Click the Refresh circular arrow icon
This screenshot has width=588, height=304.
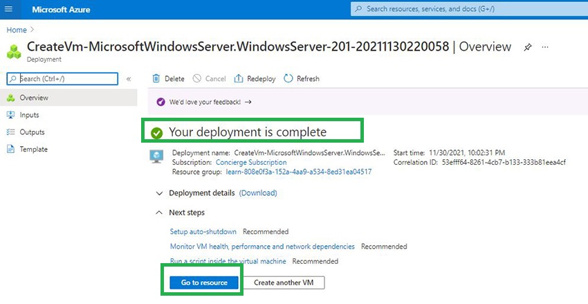[x=288, y=78]
